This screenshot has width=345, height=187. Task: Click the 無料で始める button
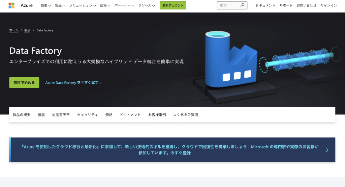(24, 82)
